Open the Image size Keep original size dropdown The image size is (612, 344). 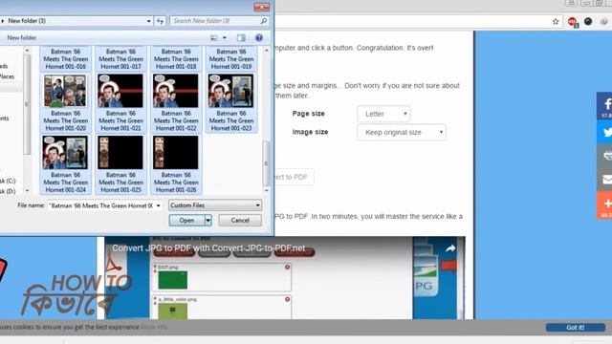402,132
